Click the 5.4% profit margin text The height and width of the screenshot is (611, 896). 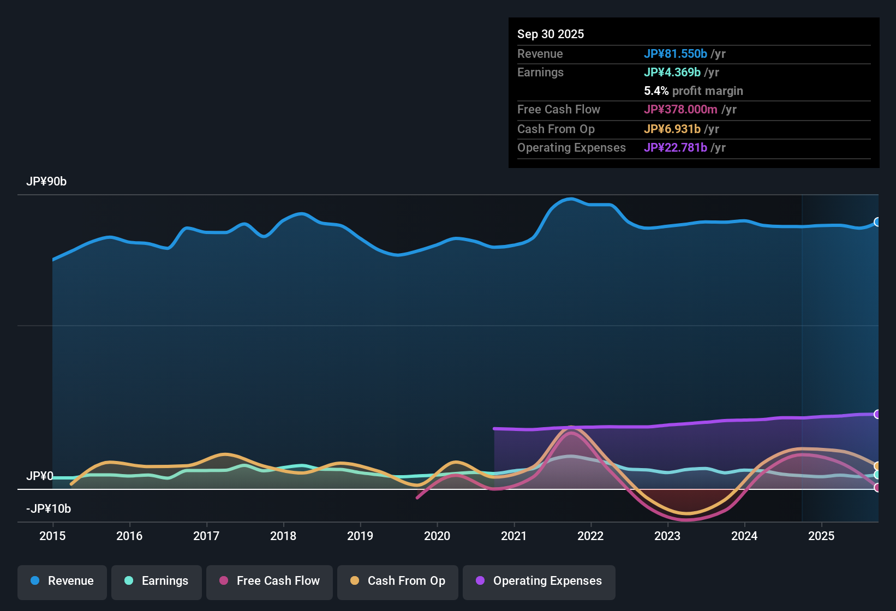tap(693, 91)
